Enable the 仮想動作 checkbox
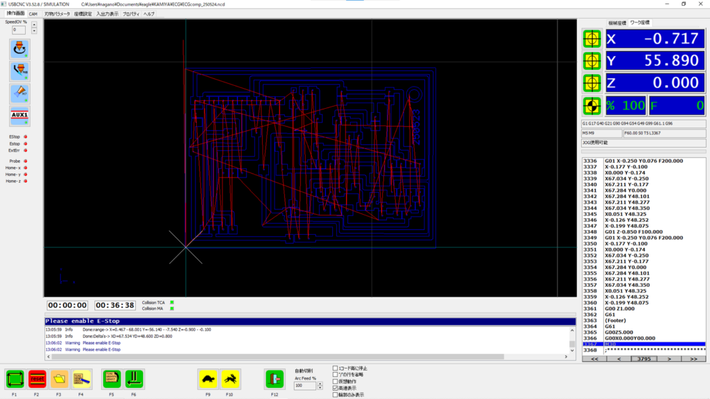Image resolution: width=710 pixels, height=399 pixels. 336,382
